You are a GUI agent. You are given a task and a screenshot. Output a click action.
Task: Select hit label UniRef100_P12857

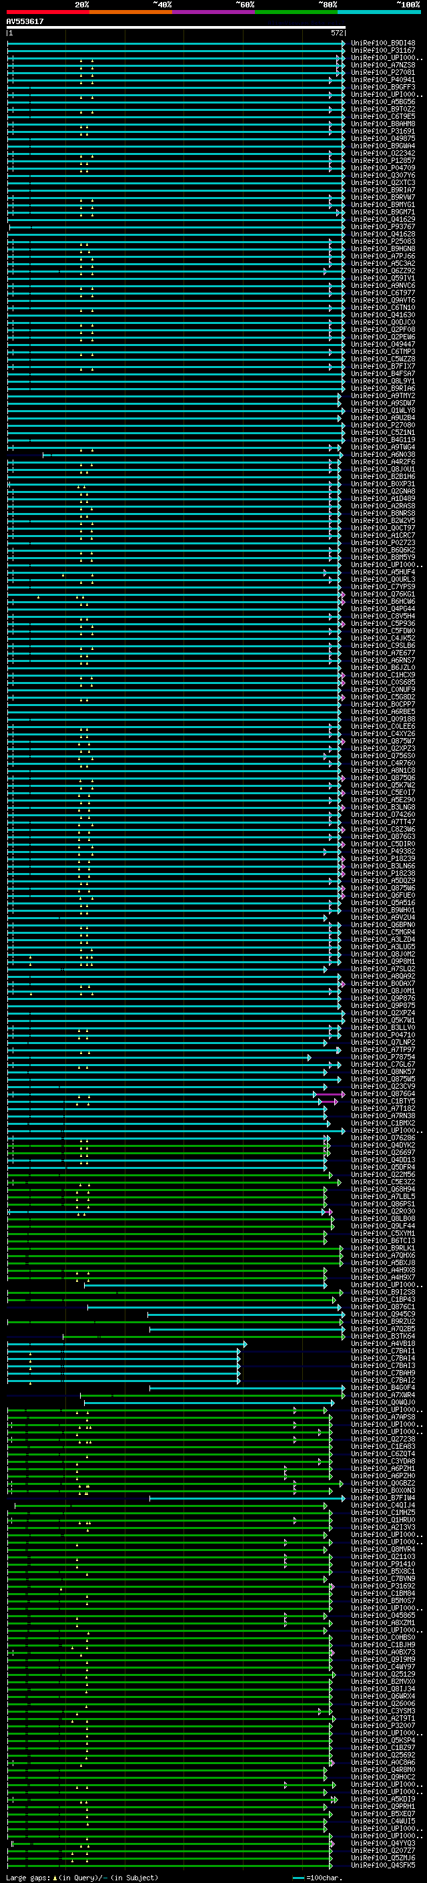tap(383, 160)
